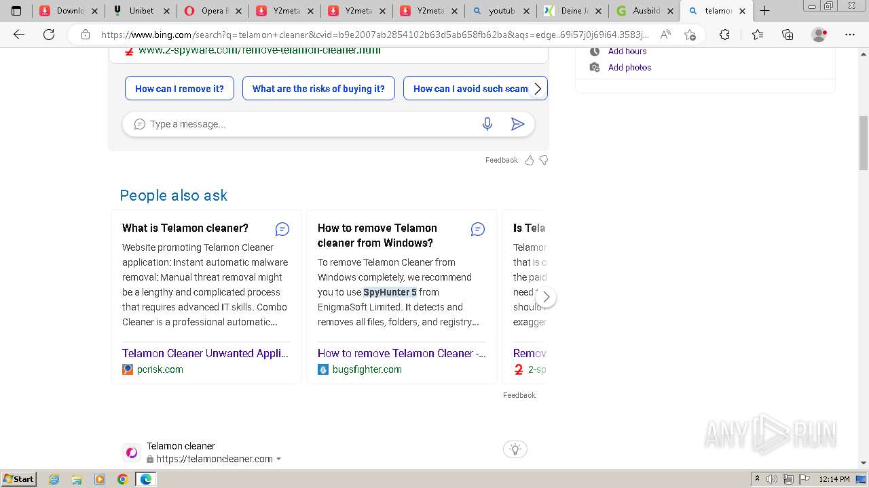Screen dimensions: 869x488
Task: Click the Add photos link
Action: point(629,67)
